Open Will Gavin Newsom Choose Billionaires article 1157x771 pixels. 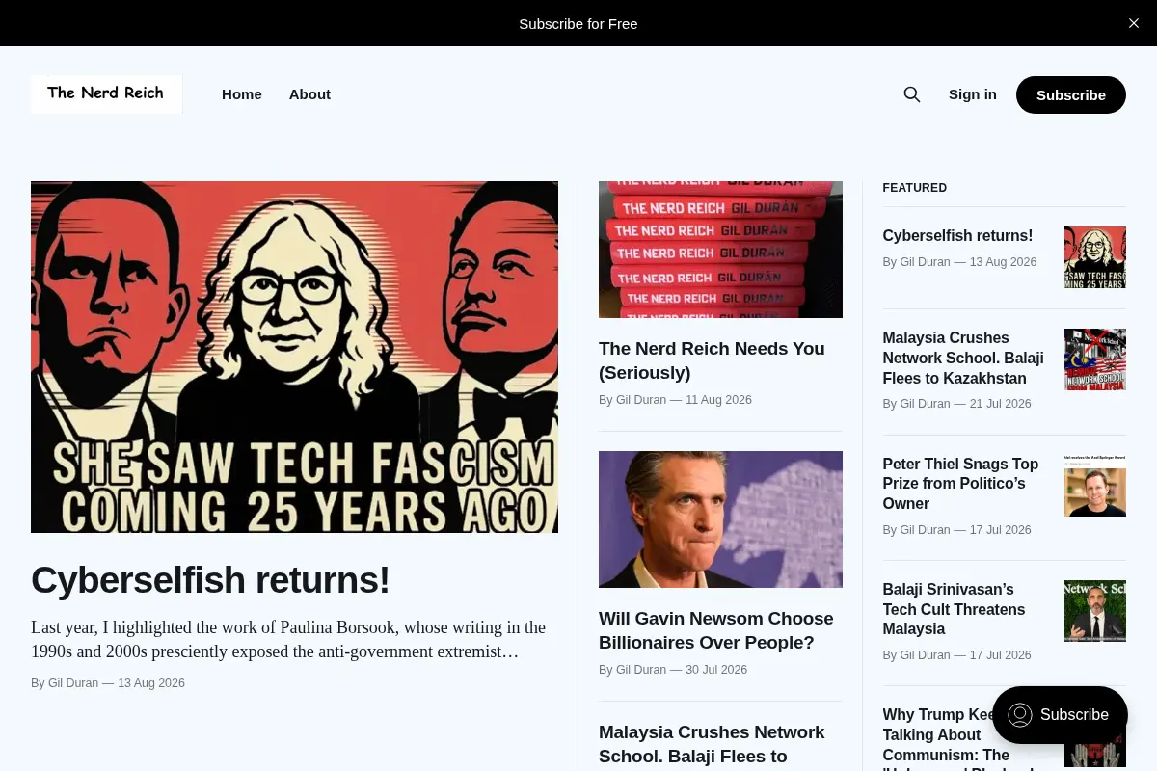coord(716,630)
